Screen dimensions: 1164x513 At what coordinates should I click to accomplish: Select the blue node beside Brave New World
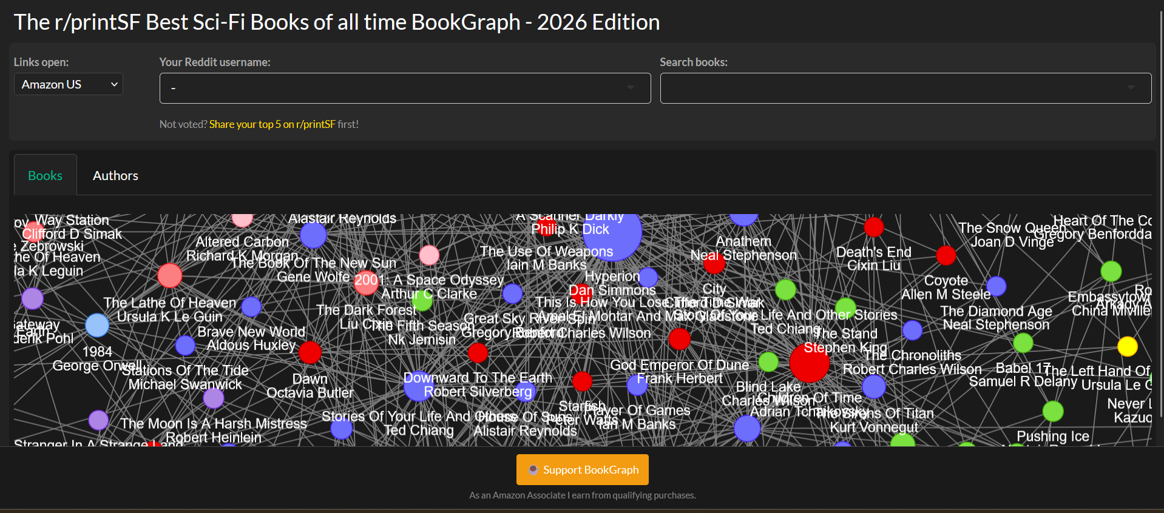185,346
